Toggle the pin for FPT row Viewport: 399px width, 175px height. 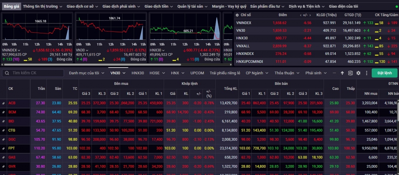(x=3, y=148)
